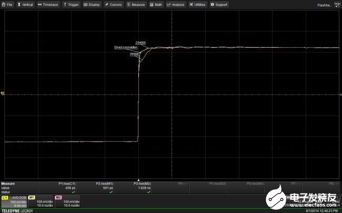Click the Direct connection waveform label
The height and width of the screenshot is (213, 342).
click(126, 47)
